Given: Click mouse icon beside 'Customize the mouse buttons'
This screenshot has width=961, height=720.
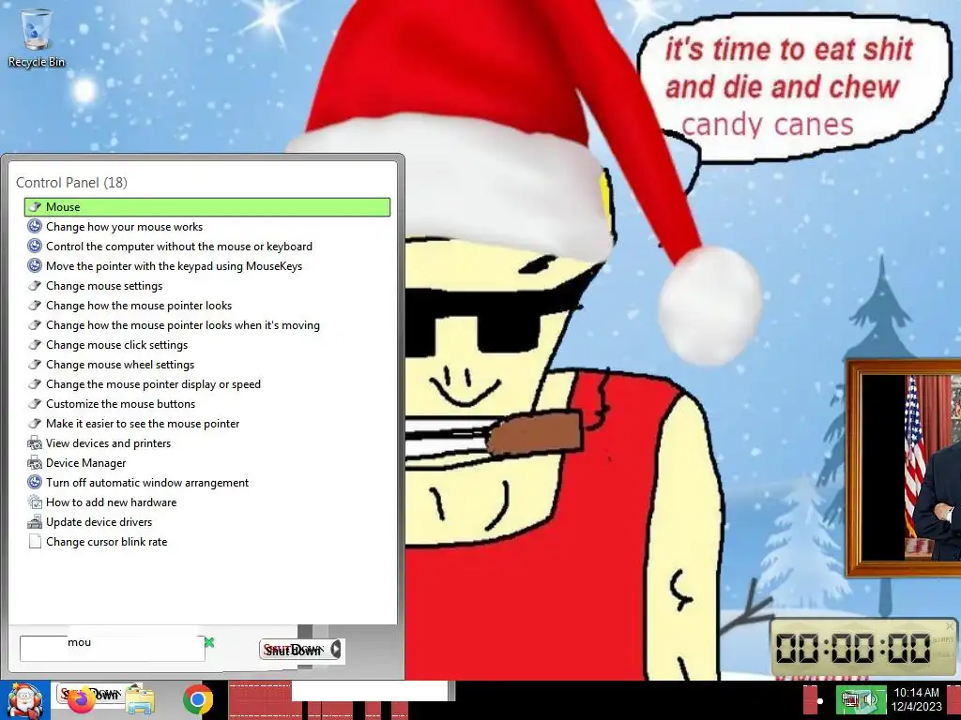Looking at the screenshot, I should click(x=35, y=404).
